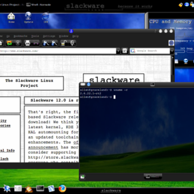Follow the underlined 'announcement' link on page
Screen dimensions: 194x194
tap(43, 147)
